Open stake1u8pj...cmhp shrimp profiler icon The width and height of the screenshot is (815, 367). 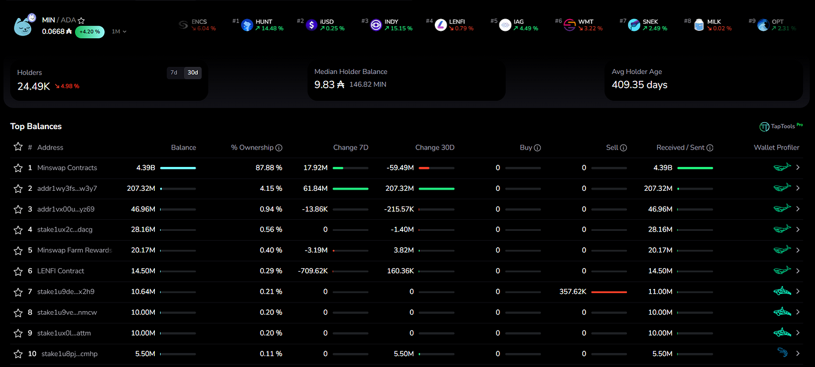pyautogui.click(x=783, y=352)
